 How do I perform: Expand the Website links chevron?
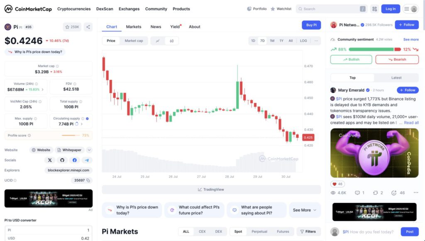click(x=89, y=150)
